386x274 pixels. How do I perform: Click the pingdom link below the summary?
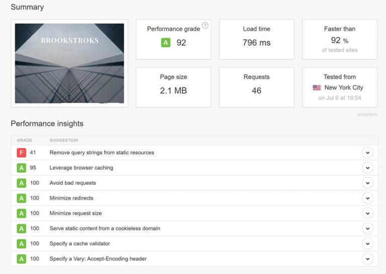pyautogui.click(x=366, y=115)
